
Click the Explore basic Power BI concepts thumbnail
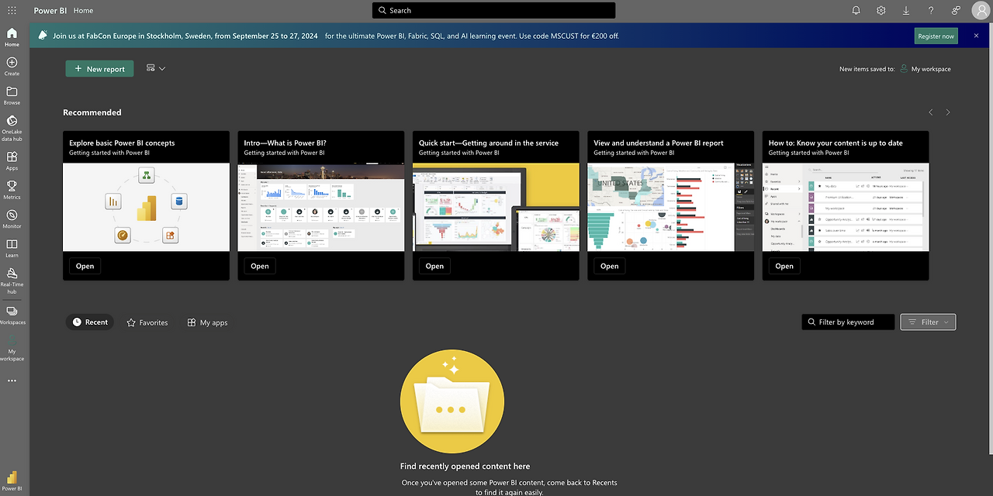coord(146,207)
